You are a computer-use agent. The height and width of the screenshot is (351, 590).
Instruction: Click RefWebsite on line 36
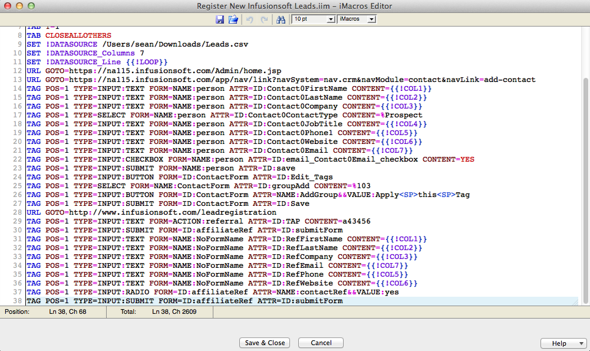tap(309, 283)
